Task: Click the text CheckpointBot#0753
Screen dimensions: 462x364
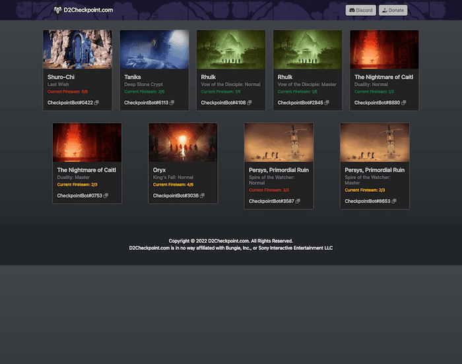Action: coord(80,196)
